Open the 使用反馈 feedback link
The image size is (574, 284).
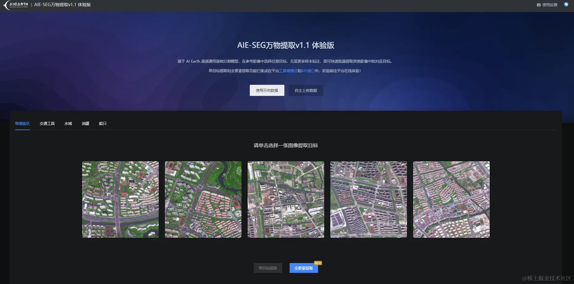tap(547, 5)
